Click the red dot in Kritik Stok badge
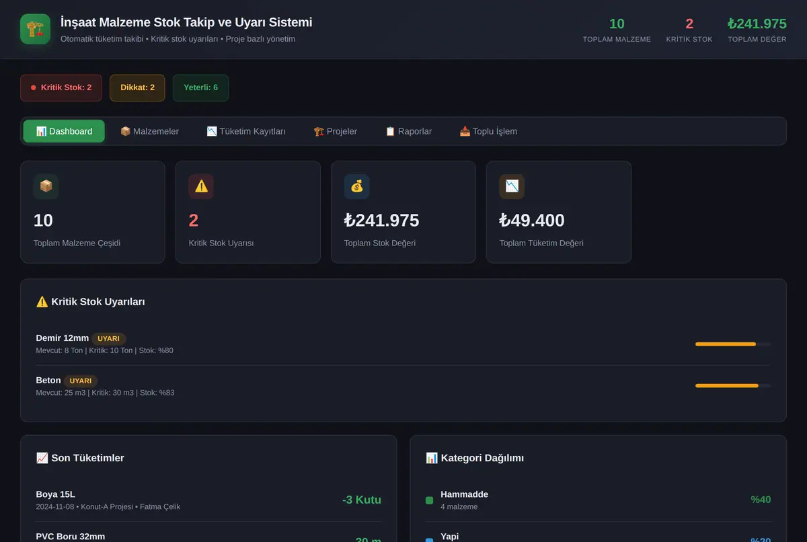807x542 pixels. pos(33,87)
